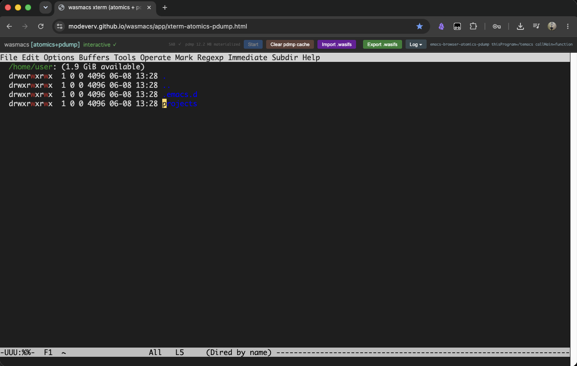This screenshot has height=366, width=577.
Task: Click the Export .wasifs button
Action: tap(382, 44)
